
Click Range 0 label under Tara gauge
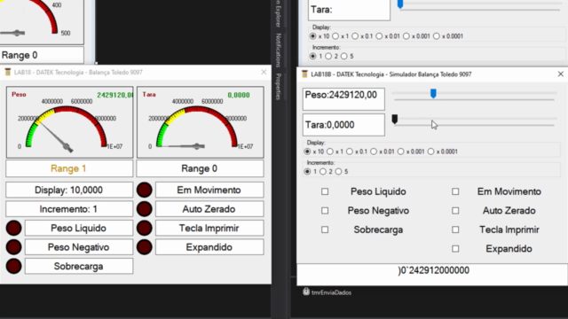[x=200, y=168]
